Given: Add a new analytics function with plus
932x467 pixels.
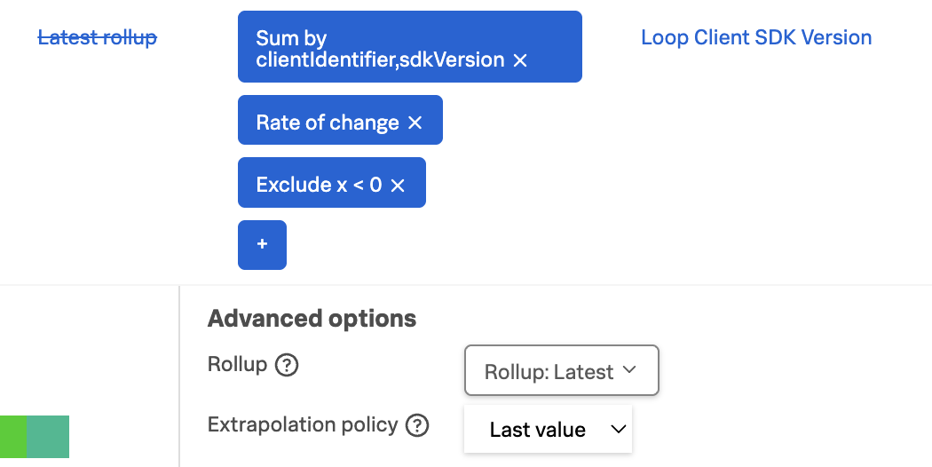Looking at the screenshot, I should coord(262,244).
